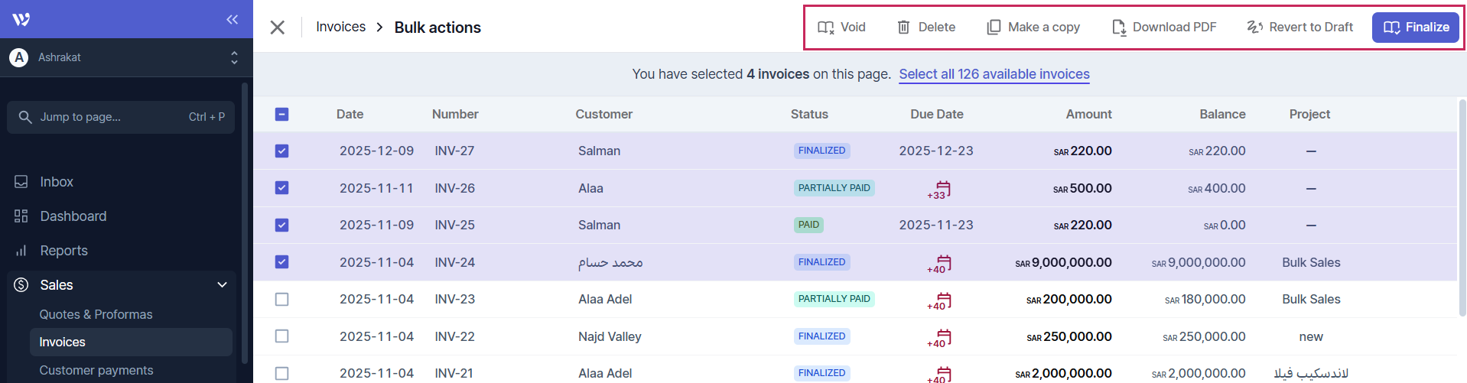Click the sidebar vertical scrollbar
Image resolution: width=1467 pixels, height=383 pixels.
coord(245,222)
